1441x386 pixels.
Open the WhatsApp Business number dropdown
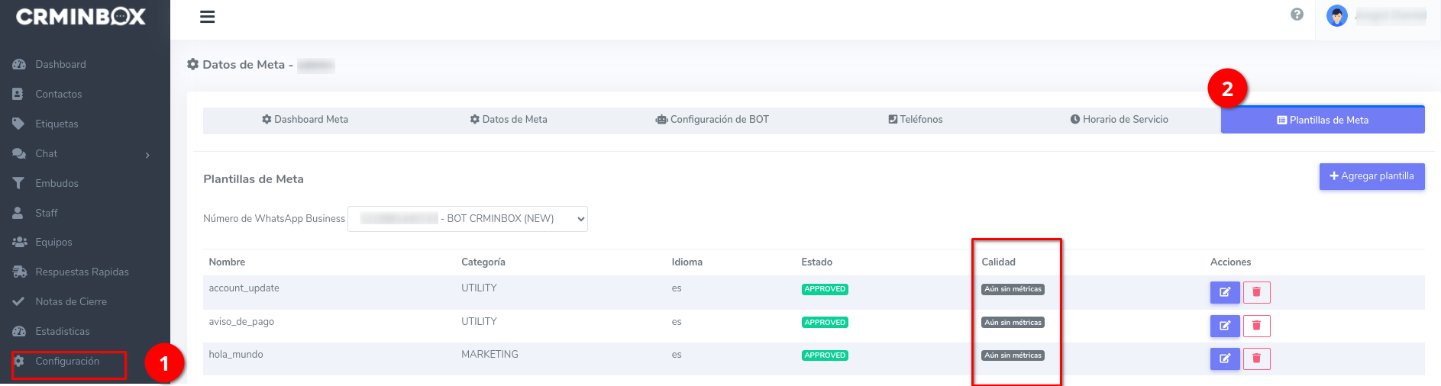click(467, 219)
